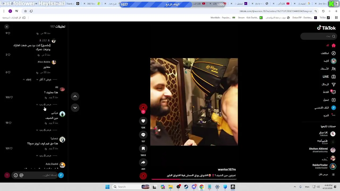Screen dimensions: 340x191
Task: Open the browser three-dot menu
Action: pyautogui.click(x=4, y=11)
